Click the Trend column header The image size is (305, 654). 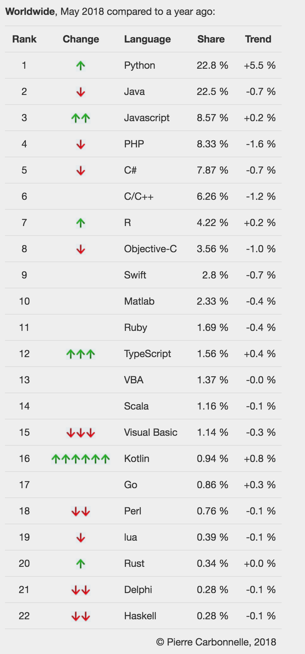258,39
